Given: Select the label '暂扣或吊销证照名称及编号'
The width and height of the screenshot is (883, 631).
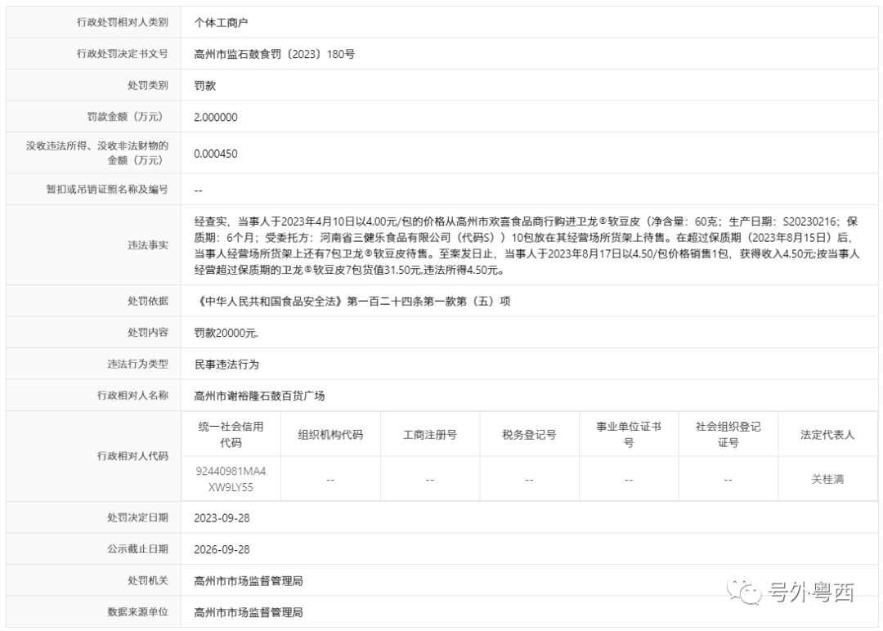Looking at the screenshot, I should 107,190.
